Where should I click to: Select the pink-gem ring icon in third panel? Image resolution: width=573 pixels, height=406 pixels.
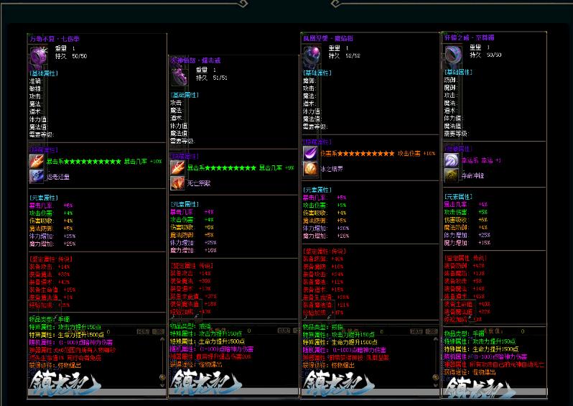(312, 55)
